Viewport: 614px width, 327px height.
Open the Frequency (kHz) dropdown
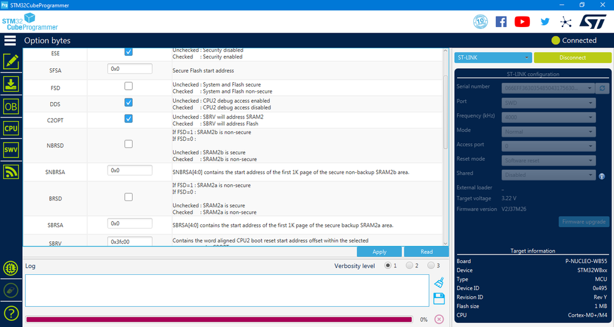(x=549, y=117)
